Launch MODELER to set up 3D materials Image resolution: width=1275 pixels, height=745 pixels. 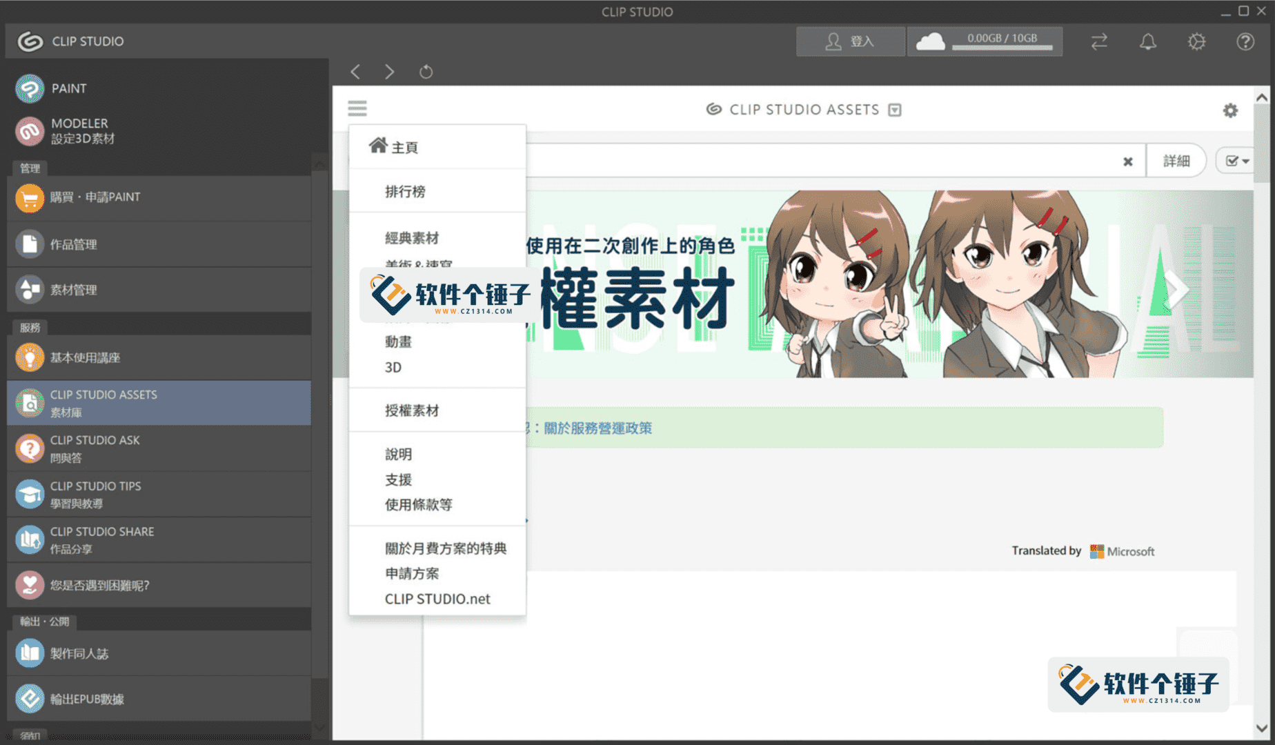point(79,131)
